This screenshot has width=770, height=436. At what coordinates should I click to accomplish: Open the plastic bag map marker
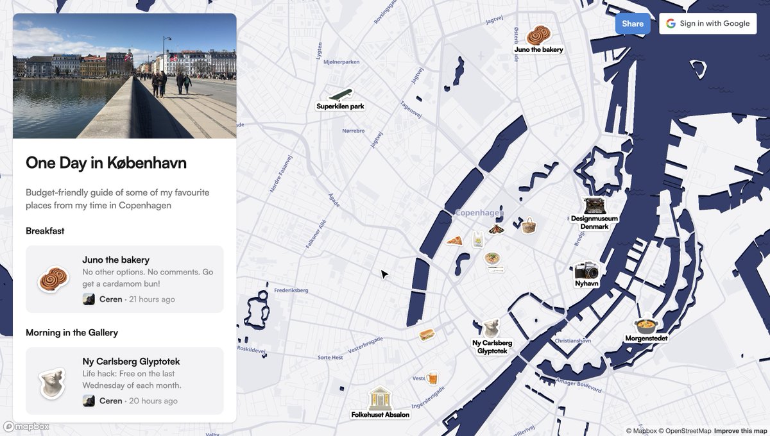tap(477, 240)
